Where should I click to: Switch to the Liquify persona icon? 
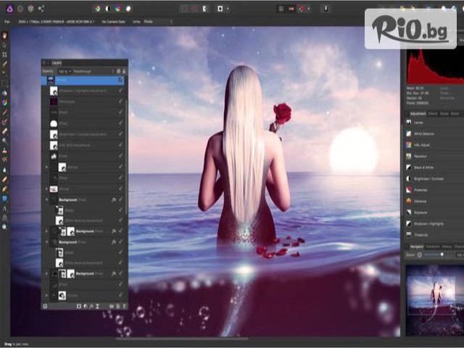20,9
